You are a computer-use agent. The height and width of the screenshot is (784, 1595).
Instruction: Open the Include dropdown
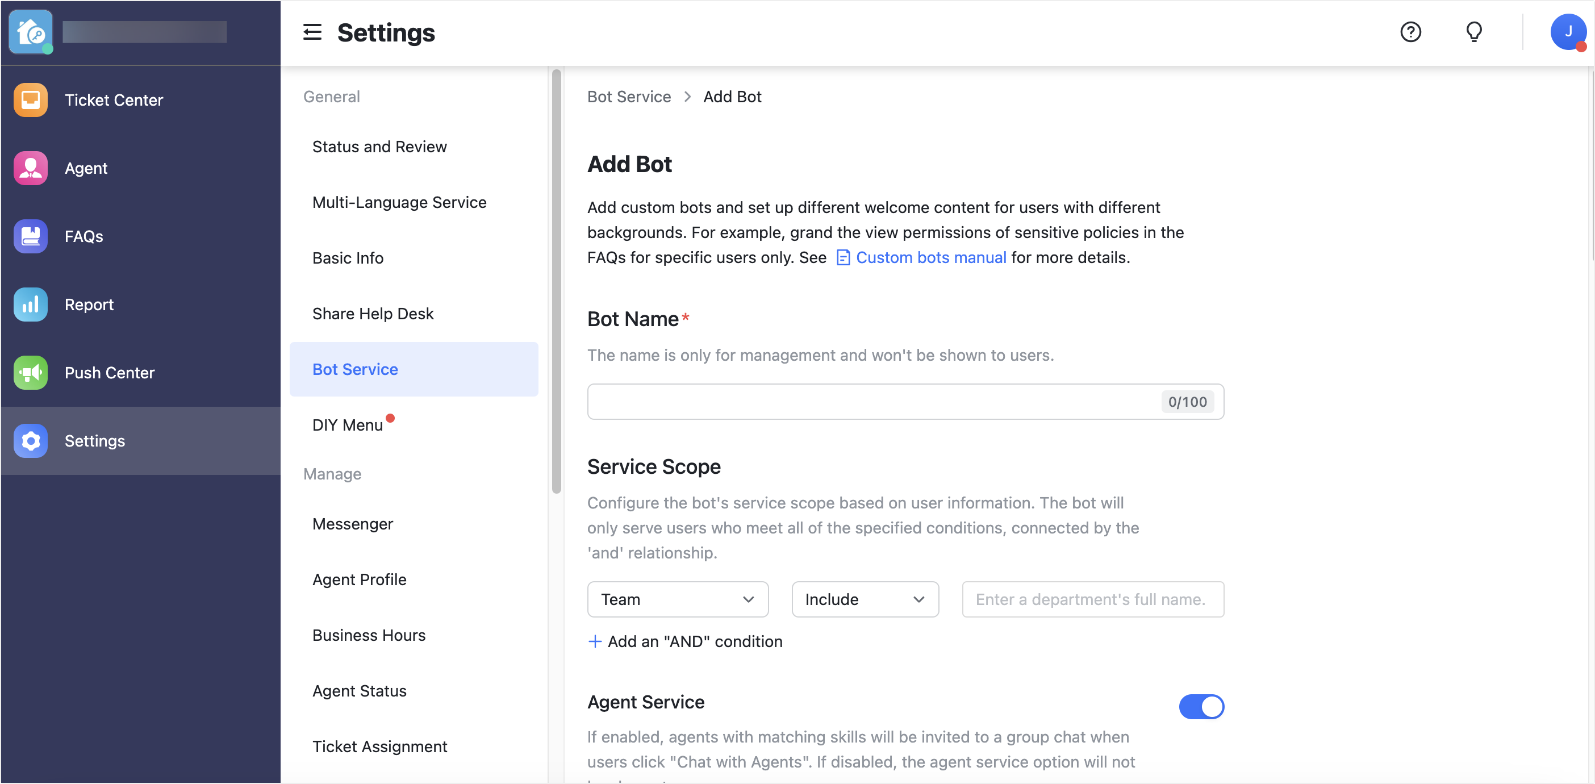click(x=865, y=599)
